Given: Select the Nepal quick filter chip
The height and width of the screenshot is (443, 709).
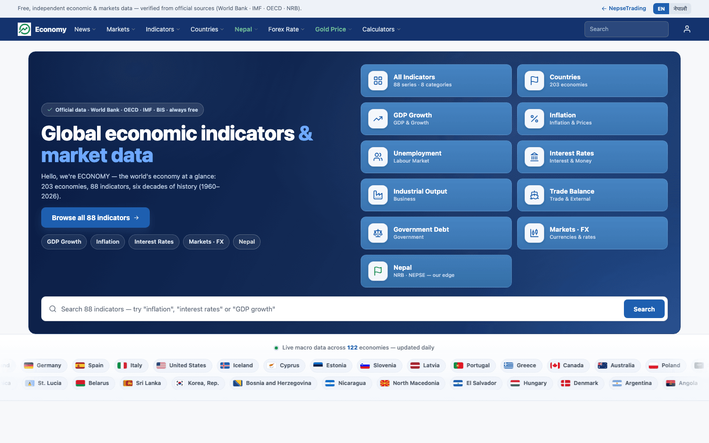Looking at the screenshot, I should click(x=247, y=242).
